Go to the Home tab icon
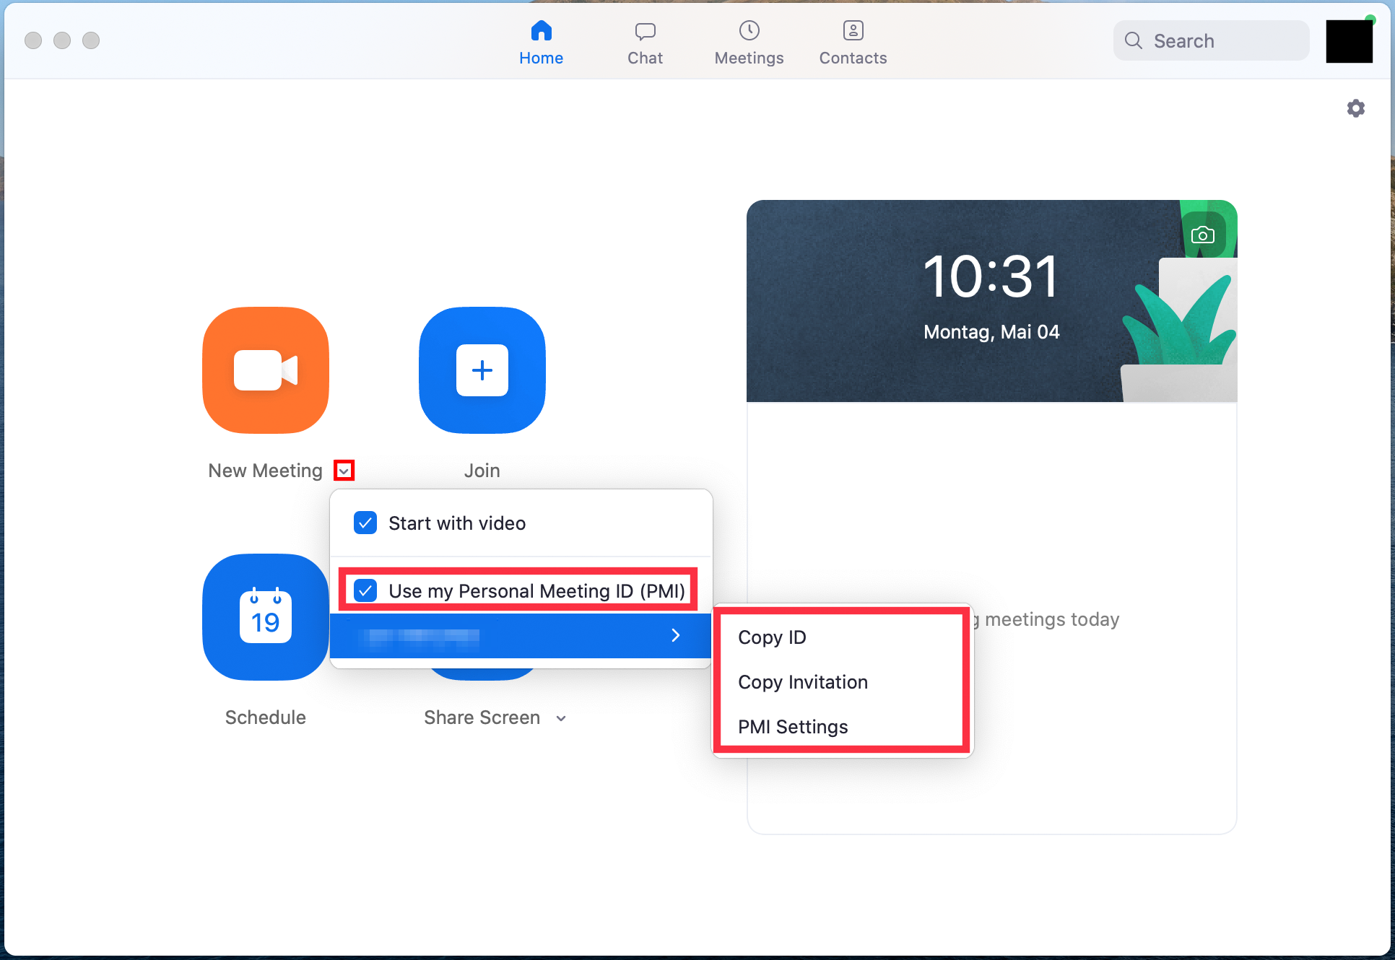The image size is (1395, 960). click(x=541, y=31)
